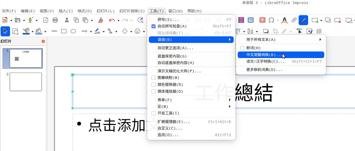The image size is (355, 151).
Task: Click the Print icon
Action: tap(55, 20)
